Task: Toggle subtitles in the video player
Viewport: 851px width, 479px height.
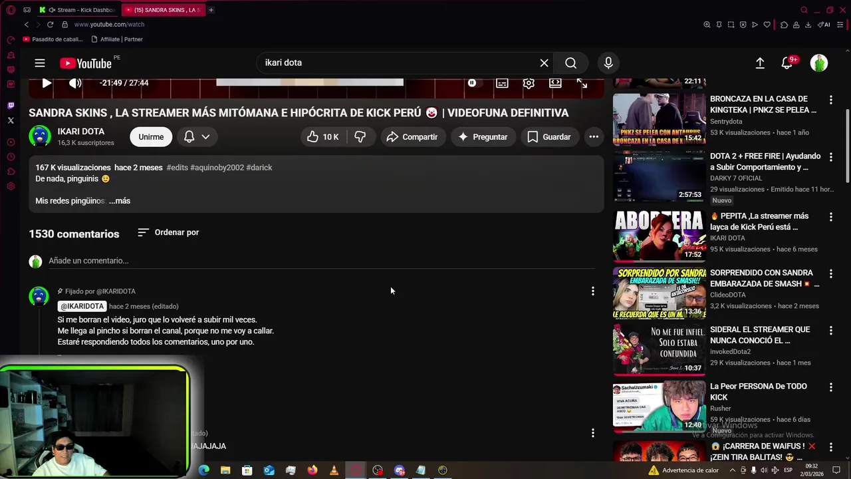Action: (502, 83)
